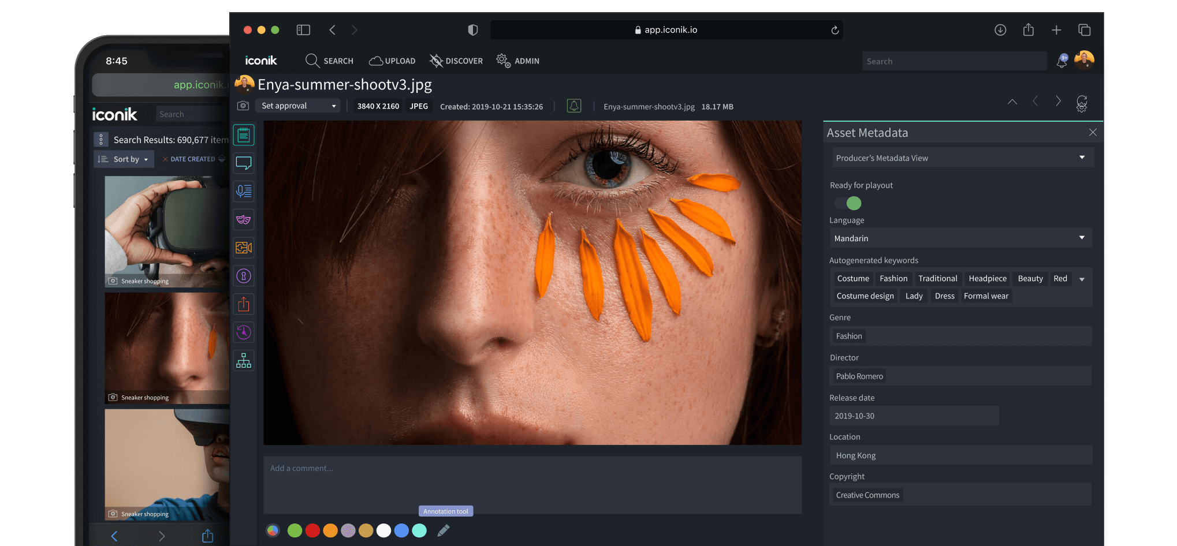
Task: Open the comments panel from the left sidebar
Action: (244, 163)
